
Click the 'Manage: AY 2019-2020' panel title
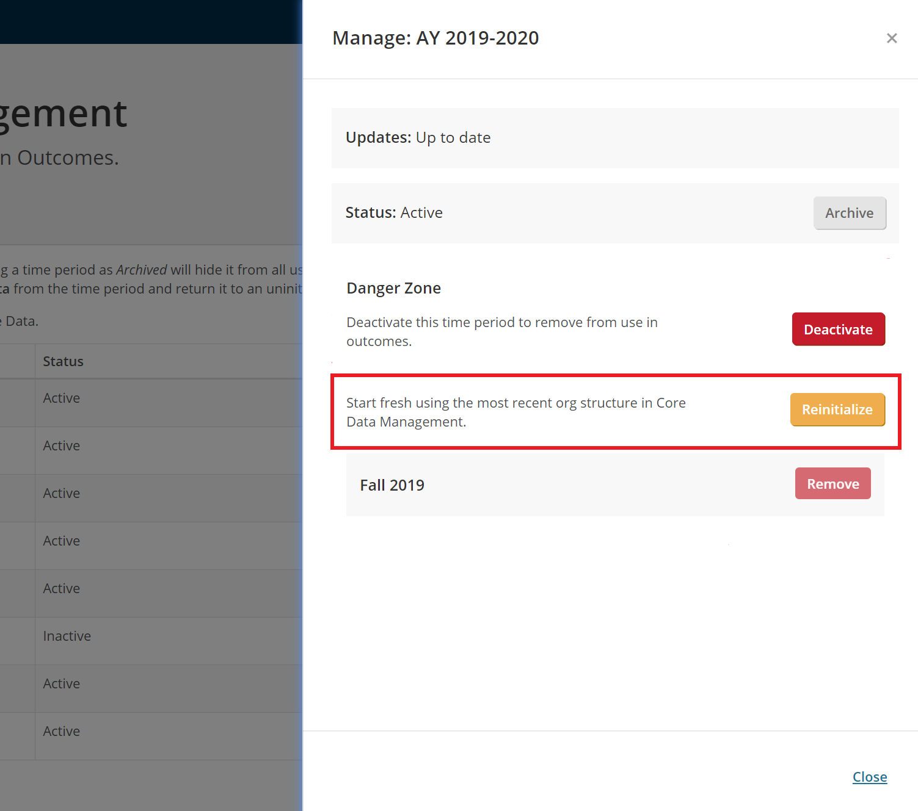coord(435,38)
